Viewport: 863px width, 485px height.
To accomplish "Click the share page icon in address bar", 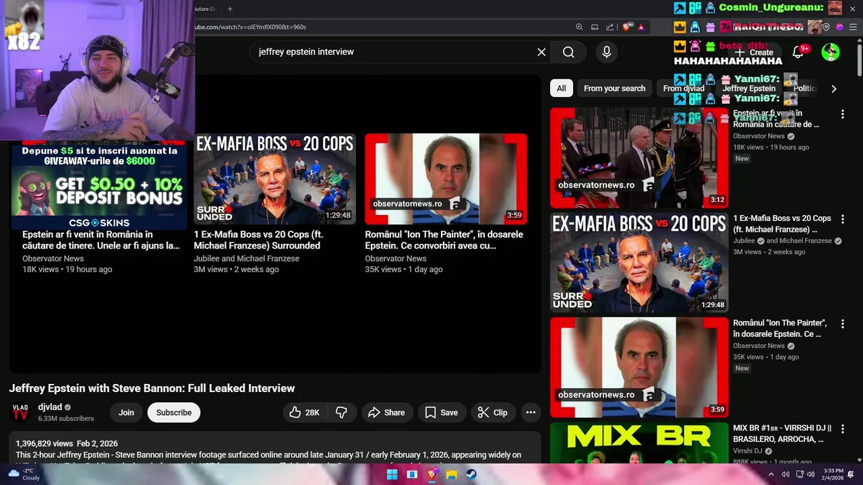I will tap(610, 27).
